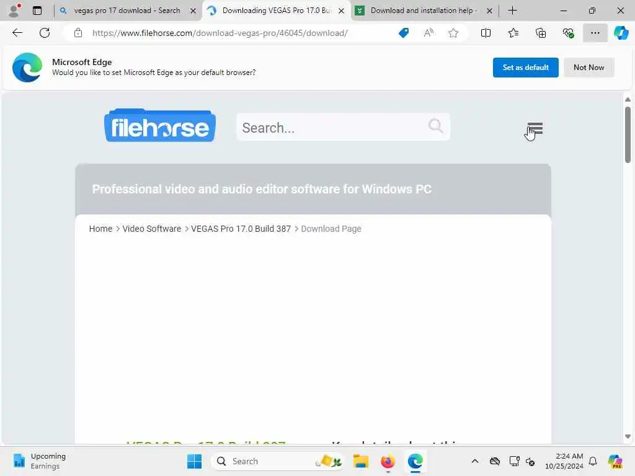
Task: Click the scrollbar up arrow
Action: click(628, 100)
